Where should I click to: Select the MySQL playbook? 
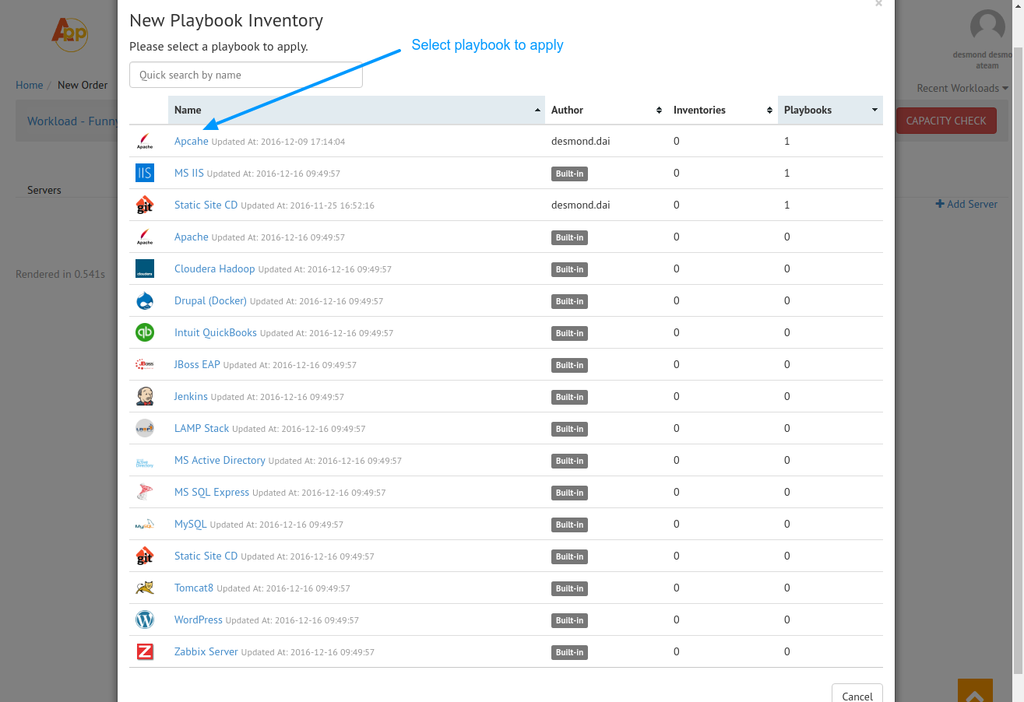point(191,524)
